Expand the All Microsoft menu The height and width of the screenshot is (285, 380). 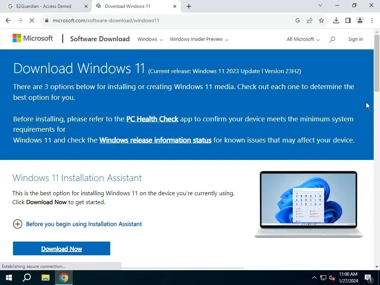(303, 39)
